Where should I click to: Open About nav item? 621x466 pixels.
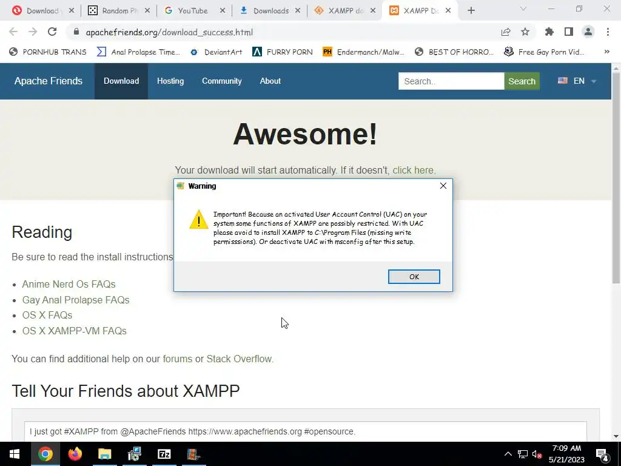(270, 81)
